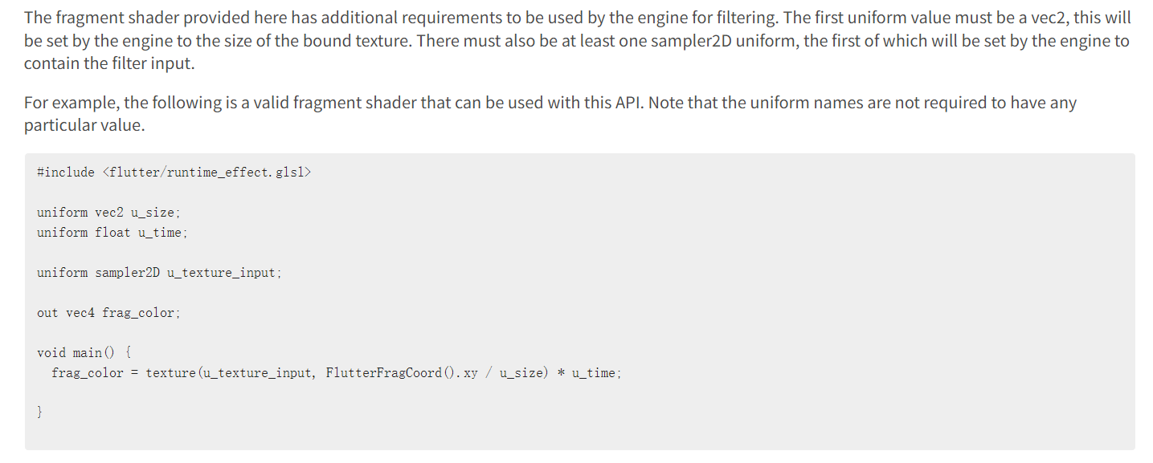1153x463 pixels.
Task: Click "/ u_size)" in the texture coordinate expression
Action: pos(515,372)
